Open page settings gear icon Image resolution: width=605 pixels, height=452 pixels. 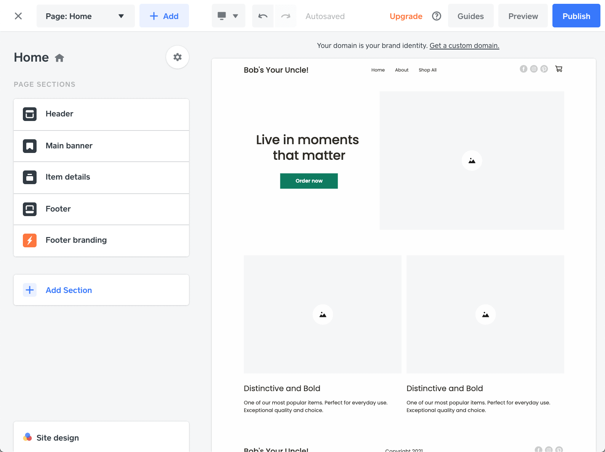(178, 57)
